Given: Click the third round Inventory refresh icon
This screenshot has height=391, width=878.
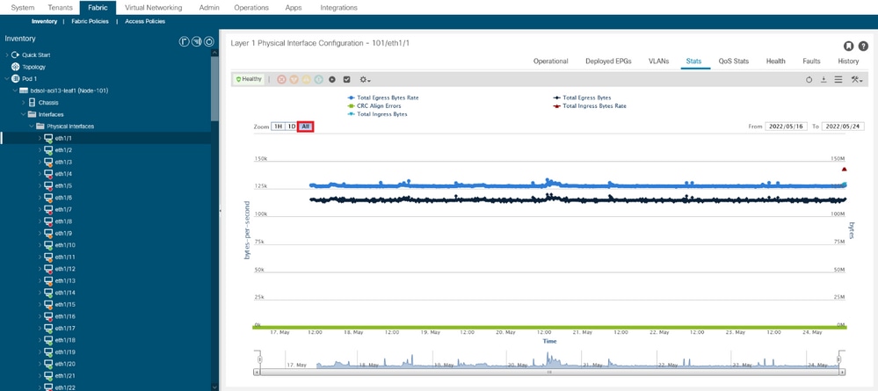Looking at the screenshot, I should 209,41.
